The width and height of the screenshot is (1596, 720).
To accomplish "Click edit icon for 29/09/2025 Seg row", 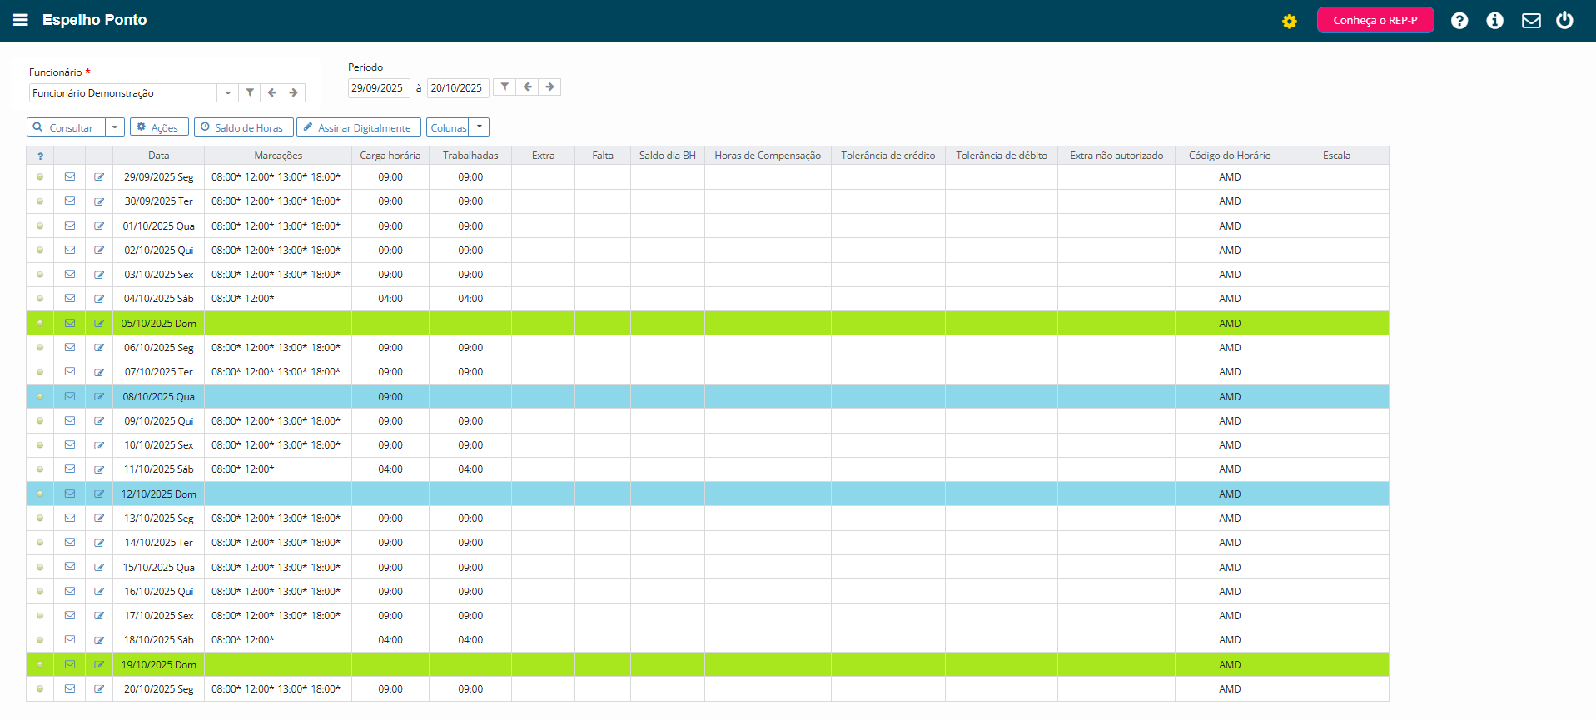I will pos(99,177).
